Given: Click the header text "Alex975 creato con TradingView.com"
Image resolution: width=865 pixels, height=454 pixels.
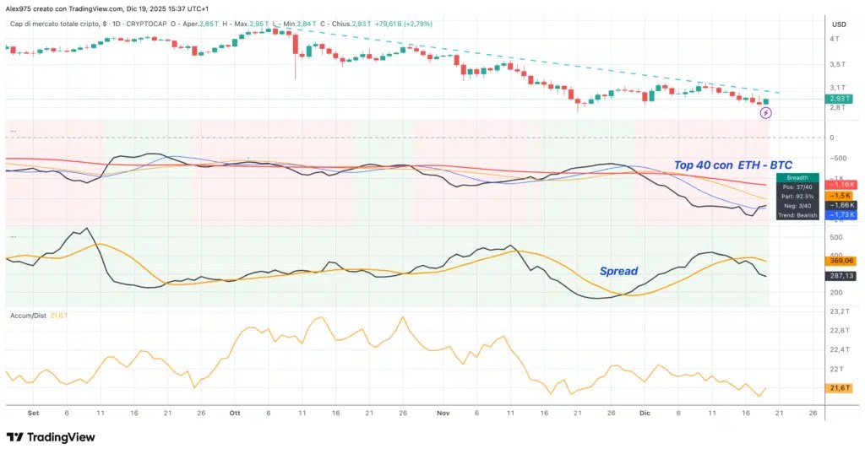Looking at the screenshot, I should (64, 8).
